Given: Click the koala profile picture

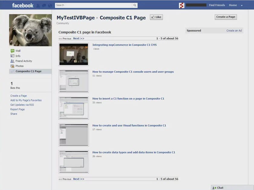Looking at the screenshot, I should coord(30,30).
